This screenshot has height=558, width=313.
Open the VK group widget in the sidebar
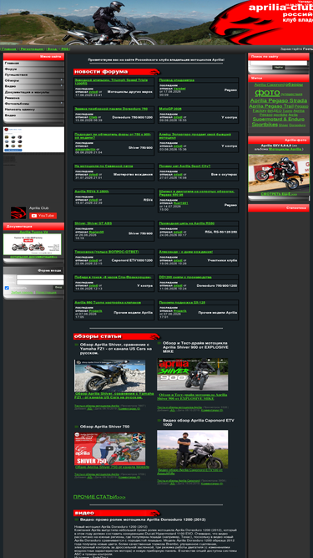33,140
